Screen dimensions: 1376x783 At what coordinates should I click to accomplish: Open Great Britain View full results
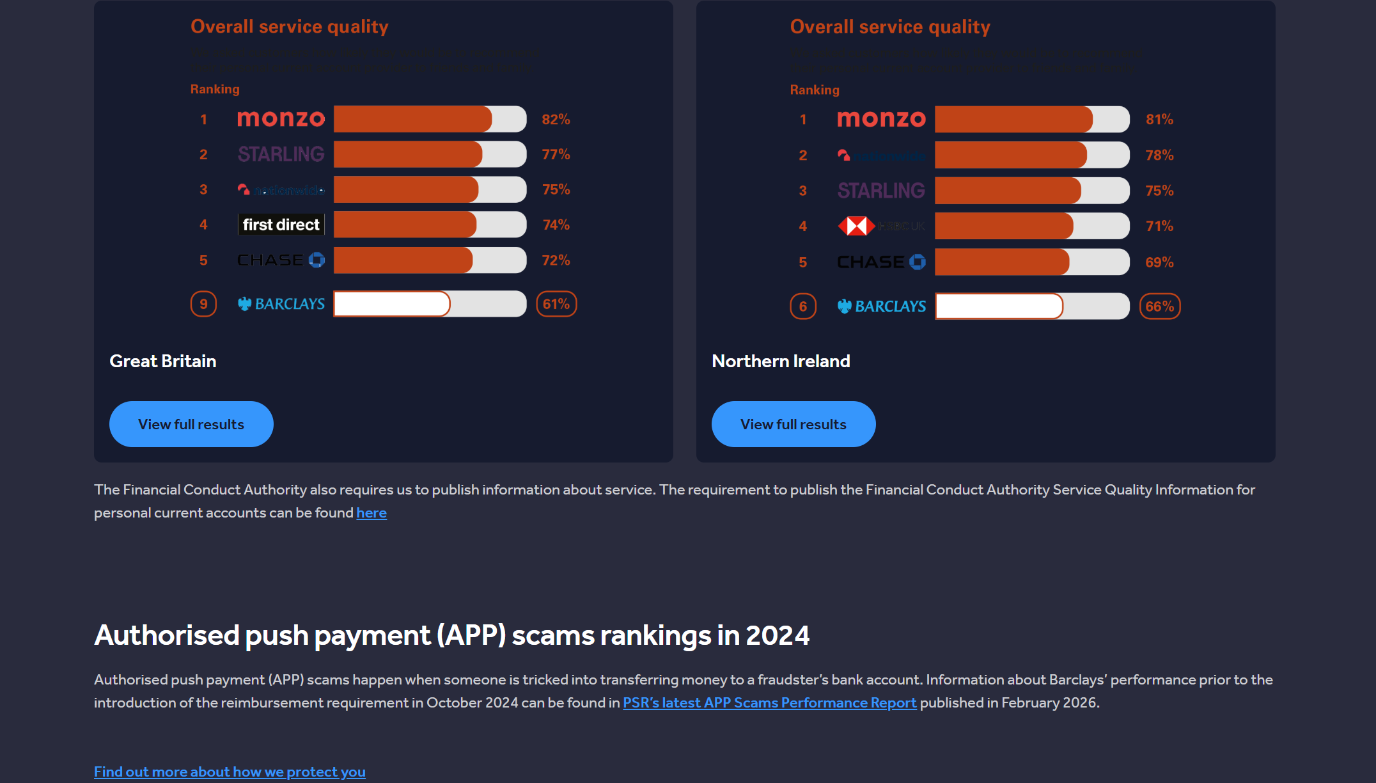pyautogui.click(x=191, y=424)
